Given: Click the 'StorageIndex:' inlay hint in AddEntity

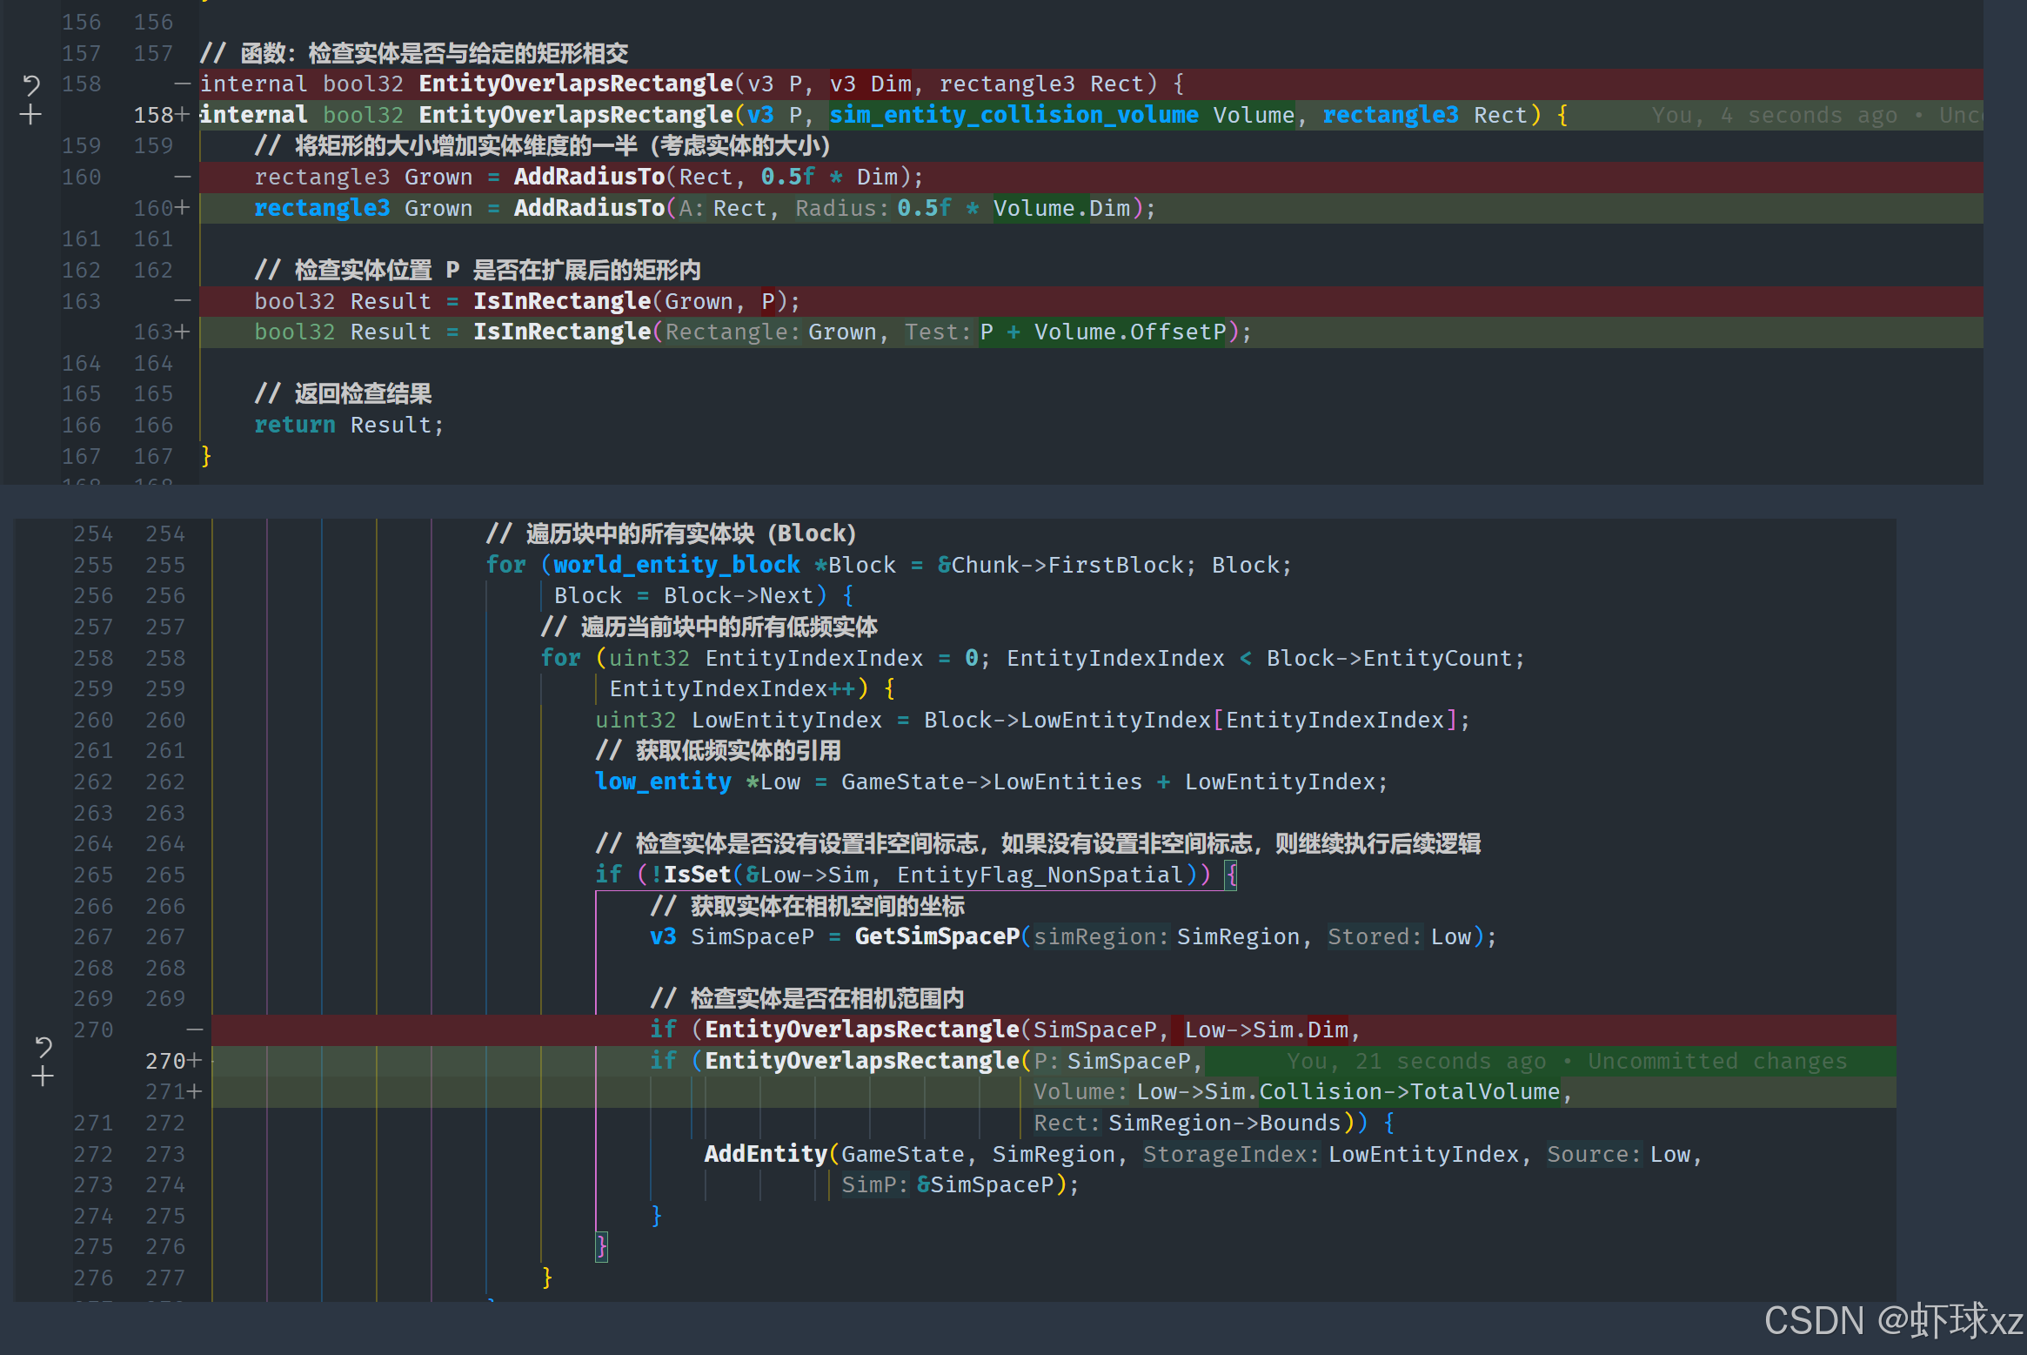Looking at the screenshot, I should pyautogui.click(x=1231, y=1154).
